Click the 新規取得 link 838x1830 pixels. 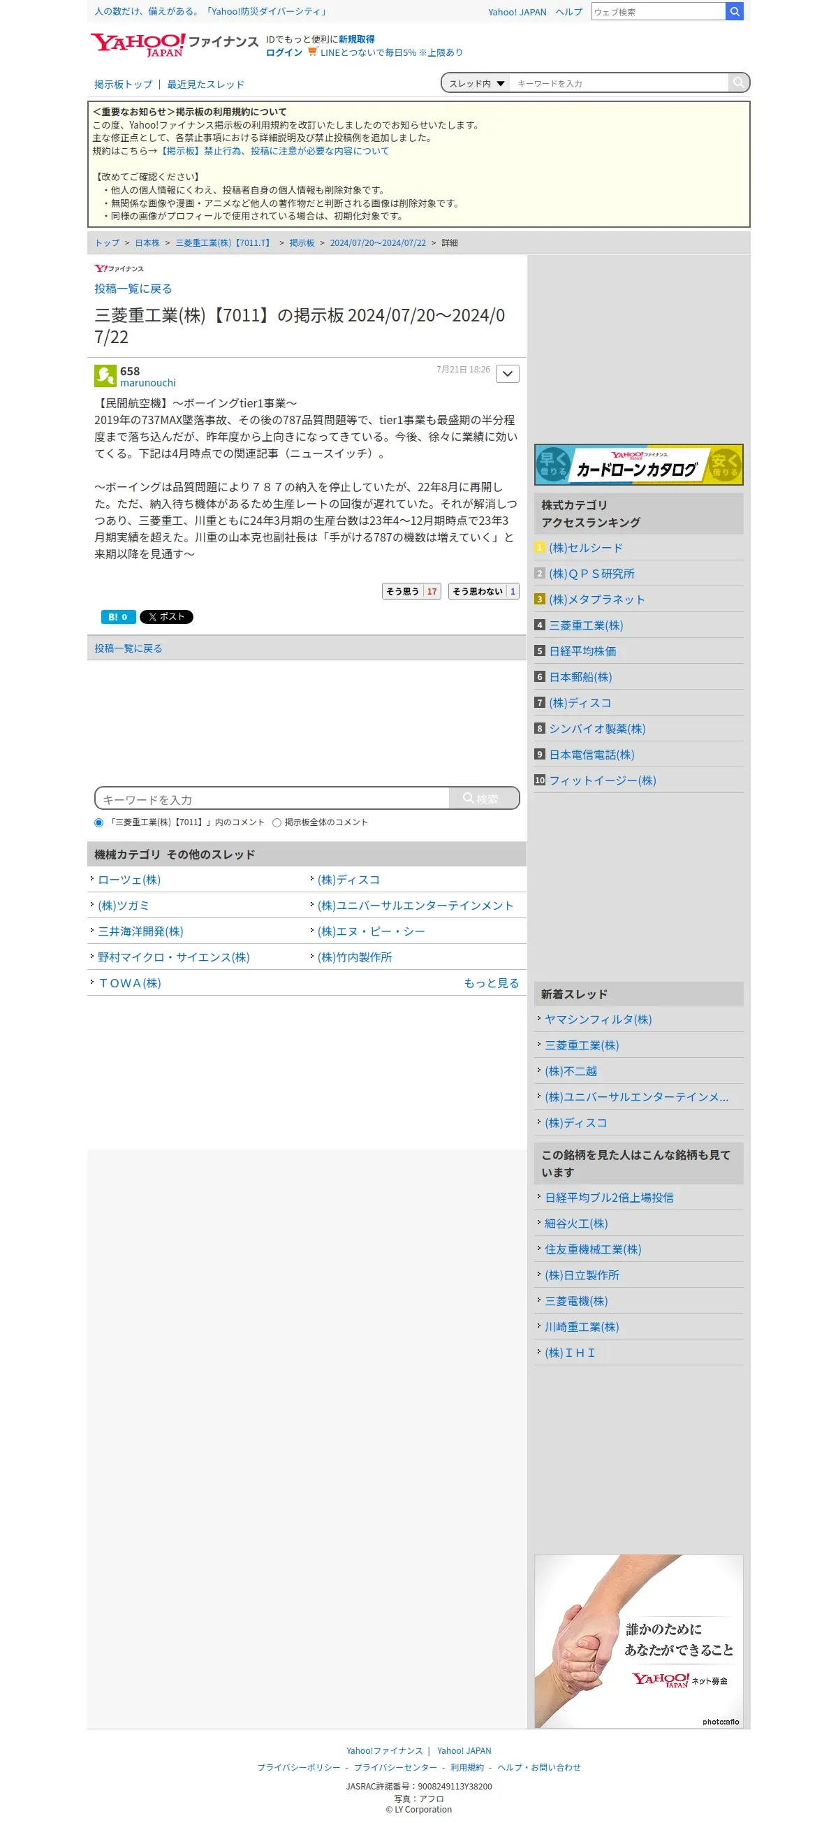tap(355, 39)
